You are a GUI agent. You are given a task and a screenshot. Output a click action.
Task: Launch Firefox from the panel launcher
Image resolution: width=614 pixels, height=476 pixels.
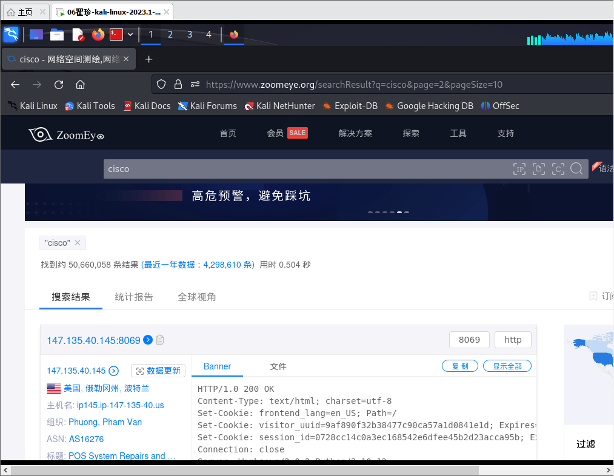tap(98, 35)
